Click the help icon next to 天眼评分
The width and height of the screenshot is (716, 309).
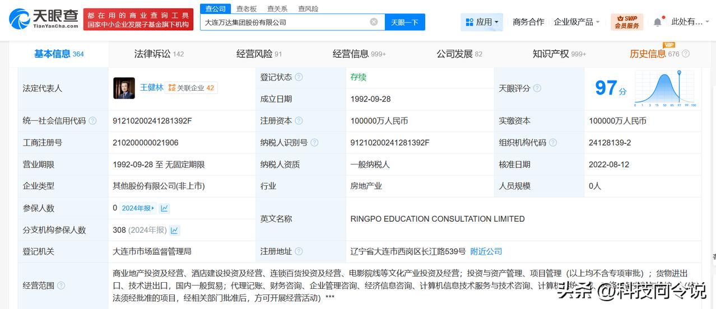(x=537, y=88)
